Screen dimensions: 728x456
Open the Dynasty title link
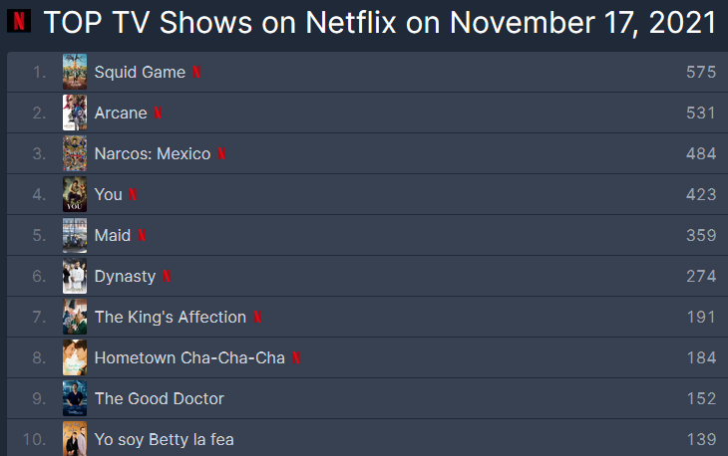[x=125, y=276]
